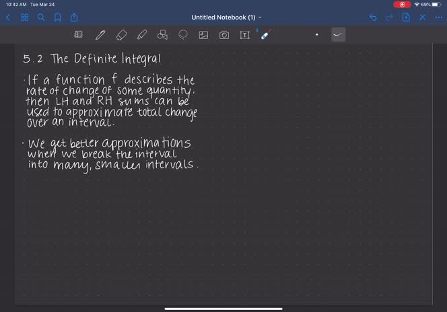Open the share and export menu
Screen dimensions: 447x312
click(x=74, y=17)
